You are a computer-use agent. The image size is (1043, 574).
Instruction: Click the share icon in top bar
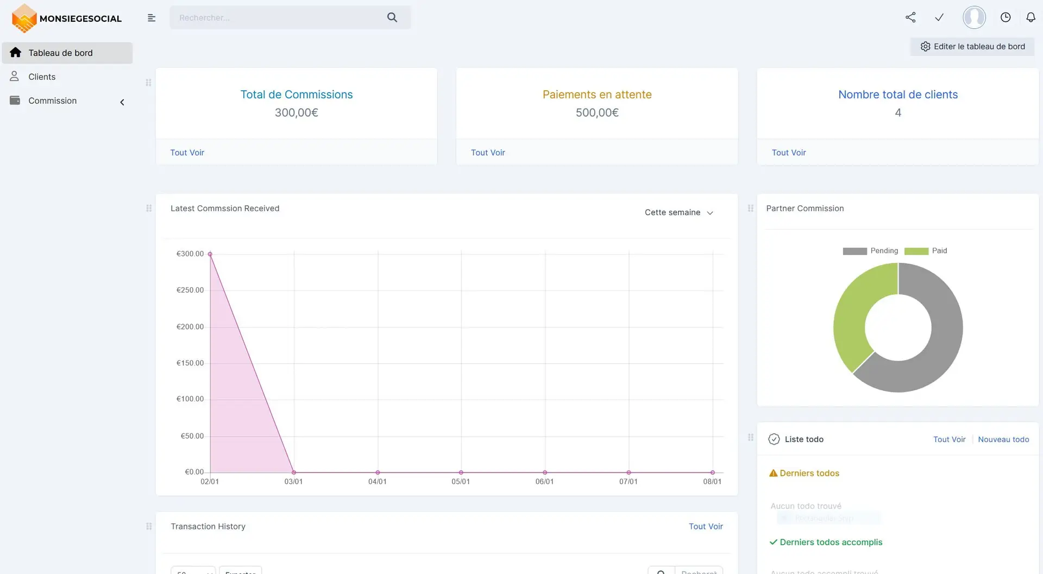(910, 17)
